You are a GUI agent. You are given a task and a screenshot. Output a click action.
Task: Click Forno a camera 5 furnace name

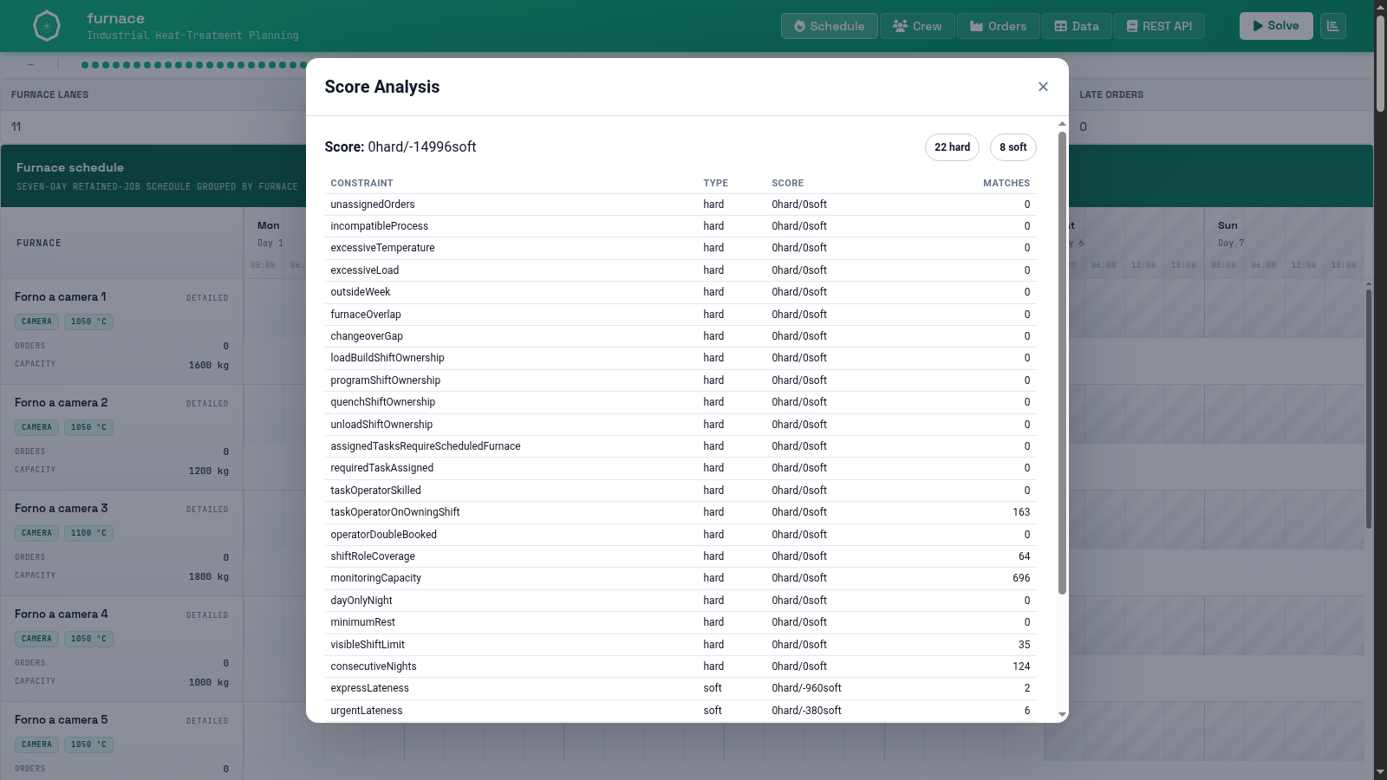click(62, 719)
